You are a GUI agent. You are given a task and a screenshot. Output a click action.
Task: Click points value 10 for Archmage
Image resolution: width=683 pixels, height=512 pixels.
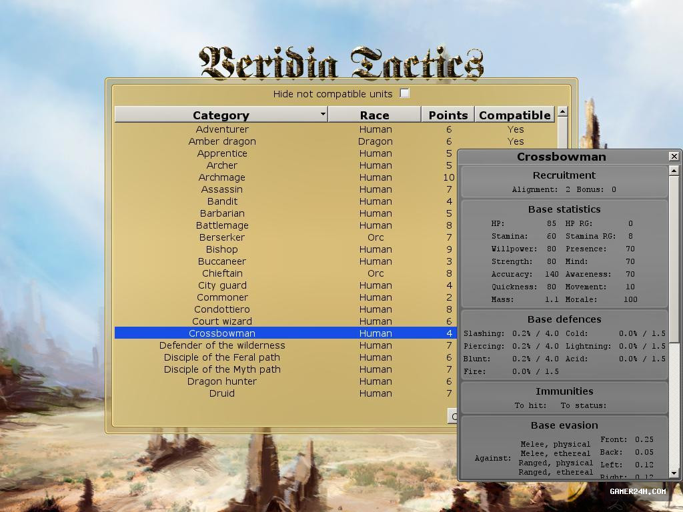(449, 177)
